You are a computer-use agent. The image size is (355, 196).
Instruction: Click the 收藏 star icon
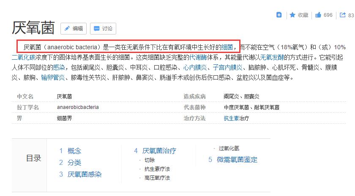click(x=292, y=15)
